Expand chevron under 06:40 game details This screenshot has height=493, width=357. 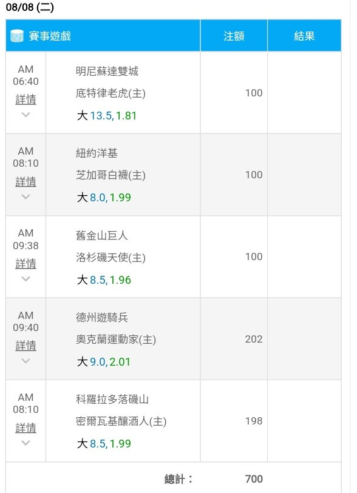coord(26,115)
